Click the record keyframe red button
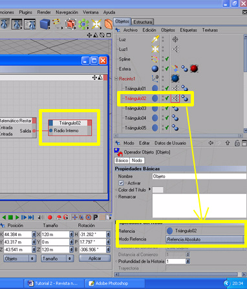This screenshot has height=289, width=247. 50,217
